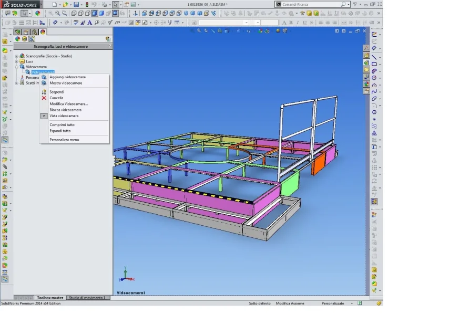Click the Rebuild traffic light icon
The width and height of the screenshot is (449, 336).
pos(87,5)
